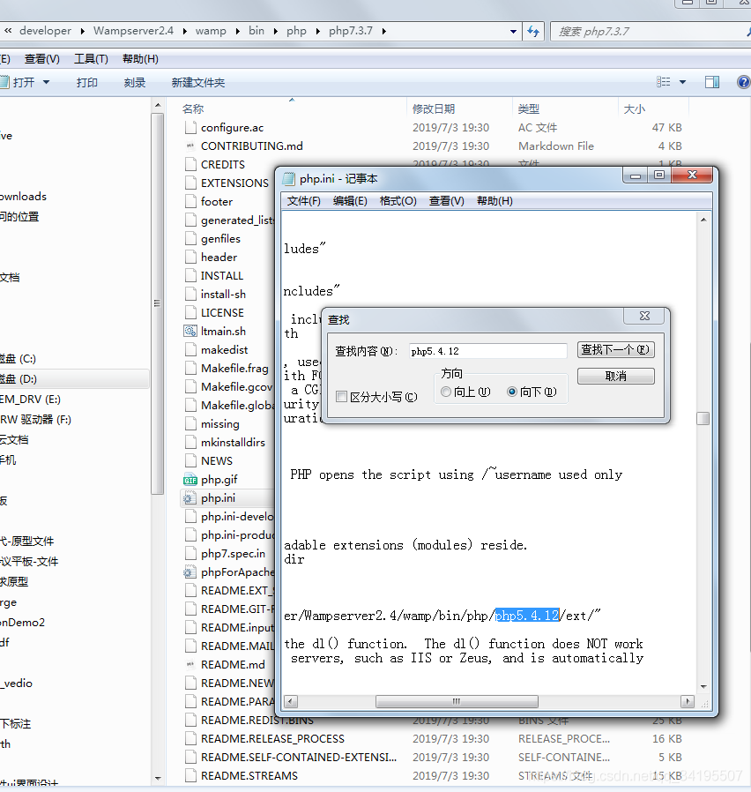Toggle the preview pane icon in Explorer

pyautogui.click(x=712, y=82)
